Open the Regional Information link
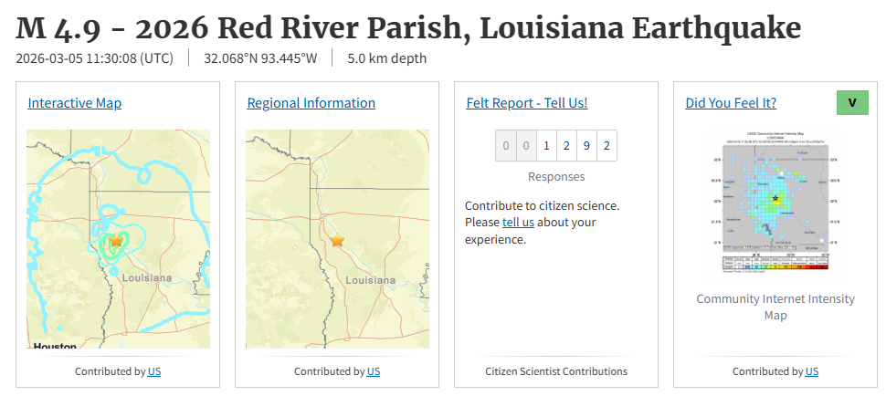886x396 pixels. click(x=311, y=103)
